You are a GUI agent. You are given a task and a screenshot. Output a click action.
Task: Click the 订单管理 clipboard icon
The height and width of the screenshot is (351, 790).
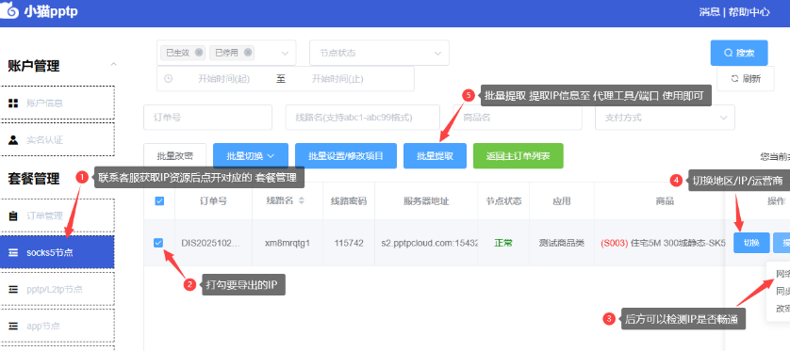(13, 216)
